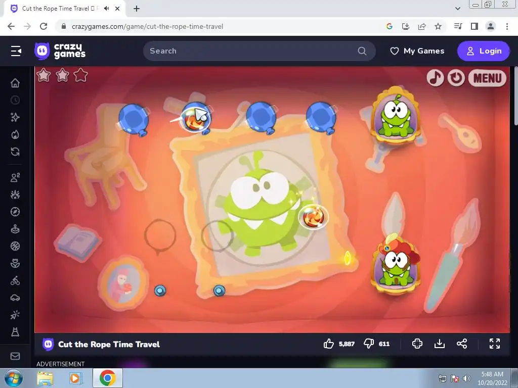Open system tray volume control
Image resolution: width=518 pixels, height=388 pixels.
pyautogui.click(x=466, y=378)
